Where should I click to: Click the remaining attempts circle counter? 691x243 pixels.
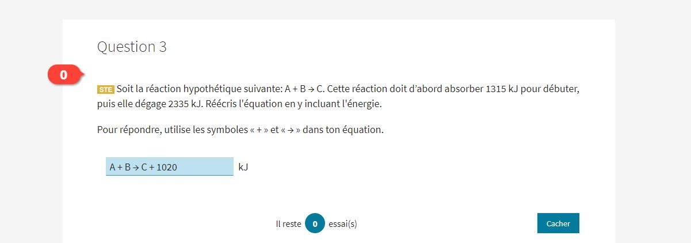315,223
